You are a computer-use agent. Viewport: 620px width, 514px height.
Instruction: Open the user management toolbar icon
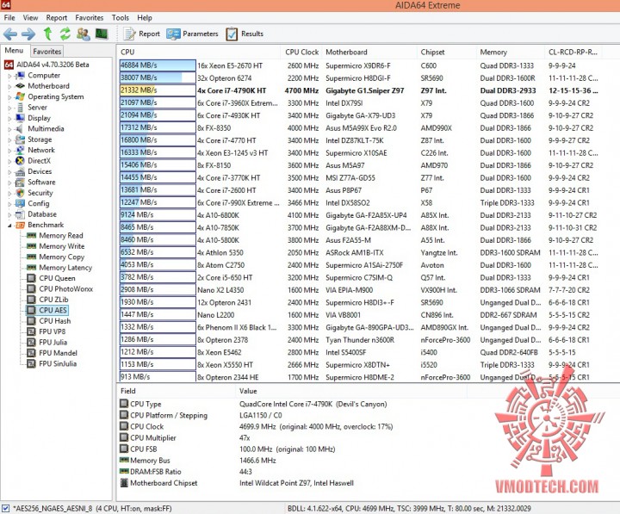[x=83, y=34]
